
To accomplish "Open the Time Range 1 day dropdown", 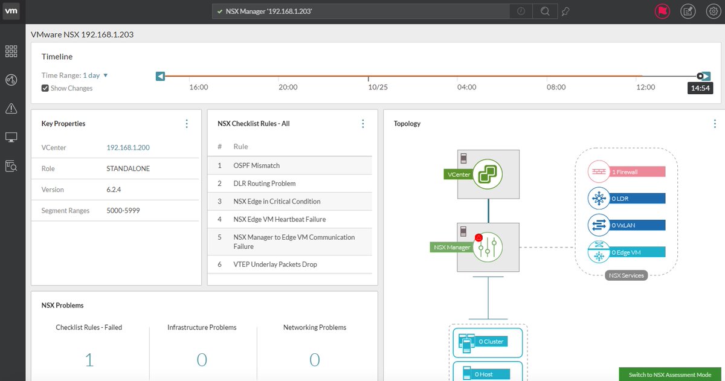I will point(95,75).
